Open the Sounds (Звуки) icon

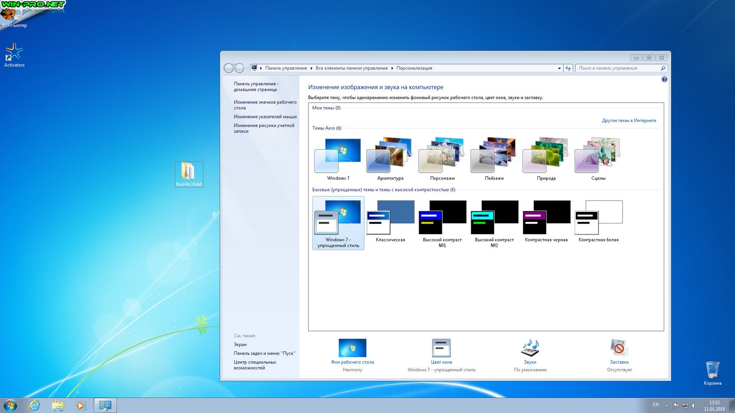[x=530, y=348]
